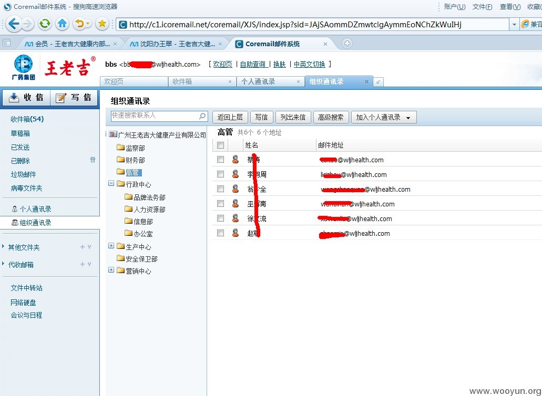Click the 监察部 folder icon
Screen dimensions: 542x396
point(120,148)
